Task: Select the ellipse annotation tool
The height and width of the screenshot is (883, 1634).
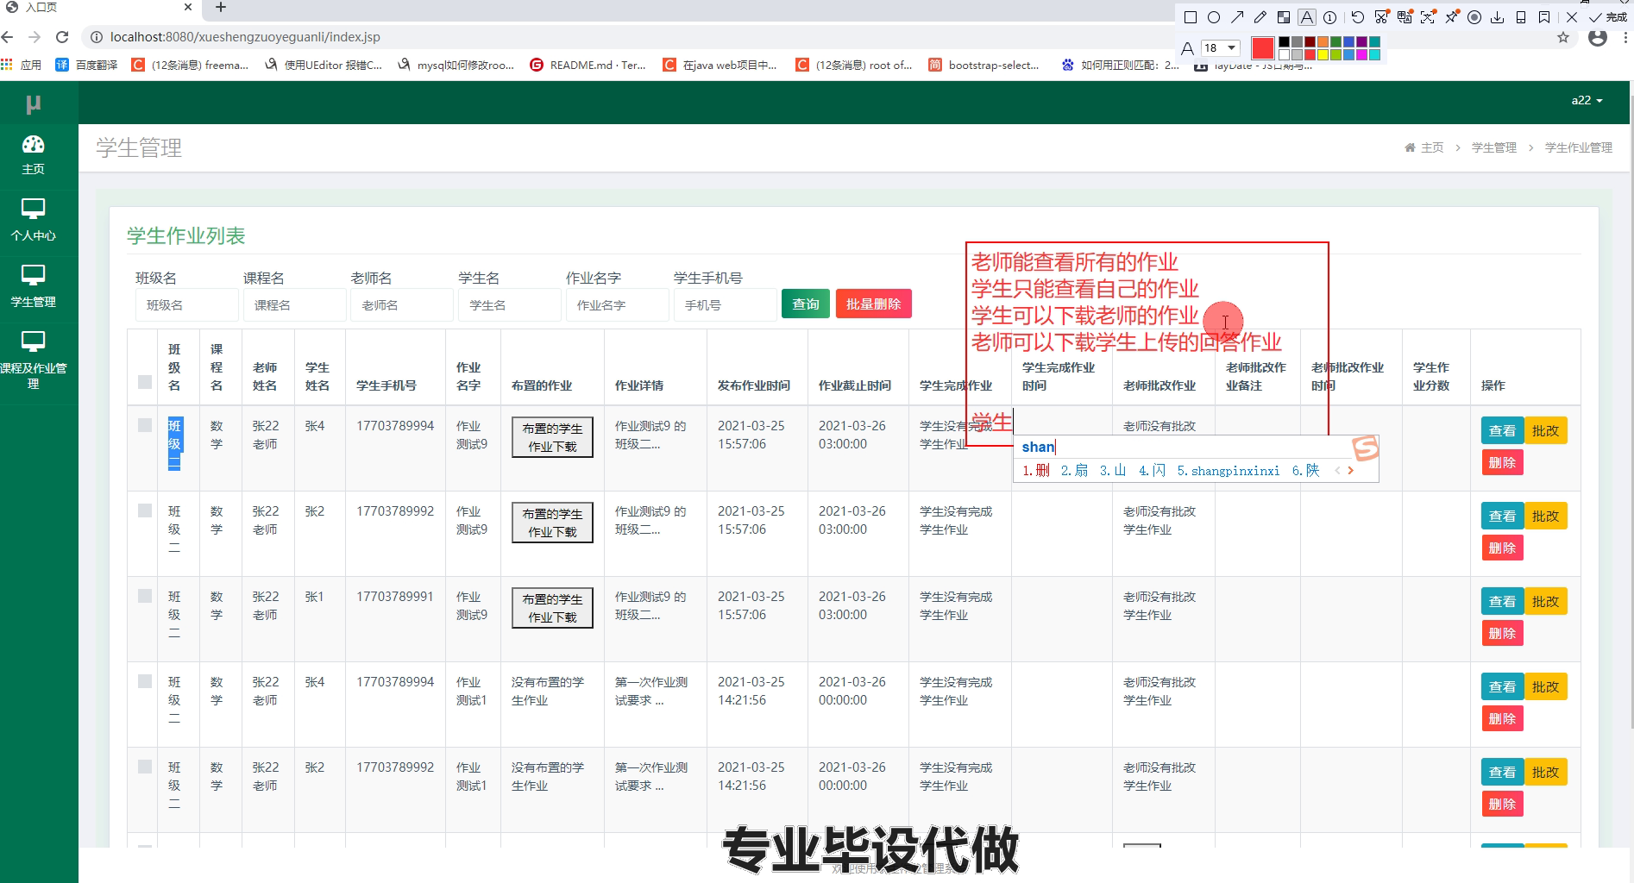Action: click(x=1214, y=17)
